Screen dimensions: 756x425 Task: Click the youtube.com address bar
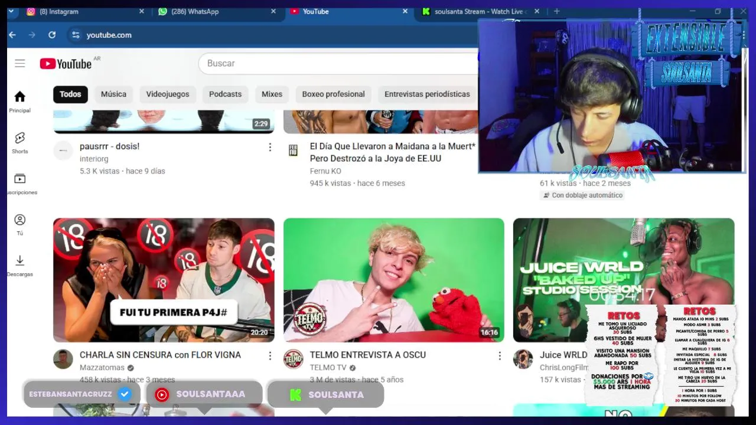point(272,35)
